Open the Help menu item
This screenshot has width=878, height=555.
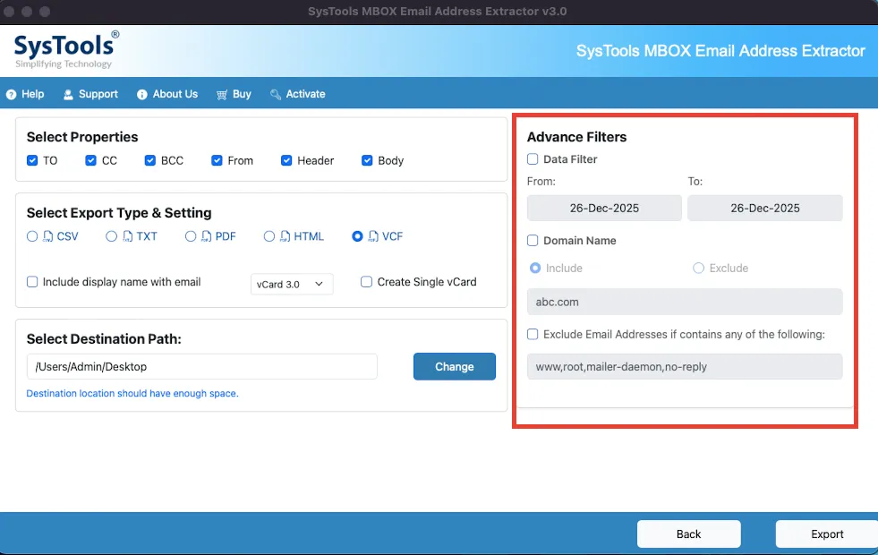25,94
